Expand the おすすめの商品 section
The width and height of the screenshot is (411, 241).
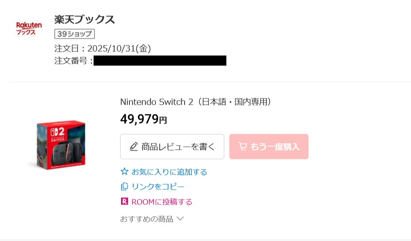147,219
